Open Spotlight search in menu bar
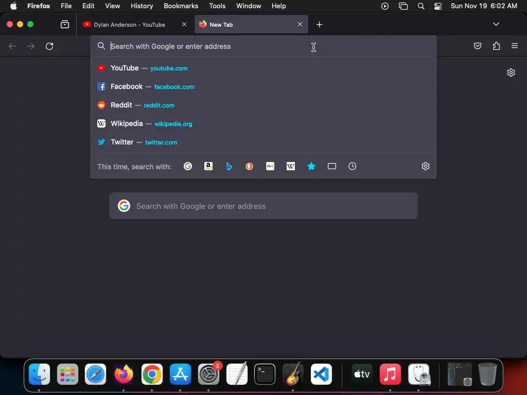527x395 pixels. tap(421, 6)
